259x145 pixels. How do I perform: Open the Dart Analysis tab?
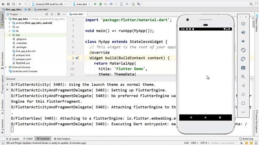[62, 139]
